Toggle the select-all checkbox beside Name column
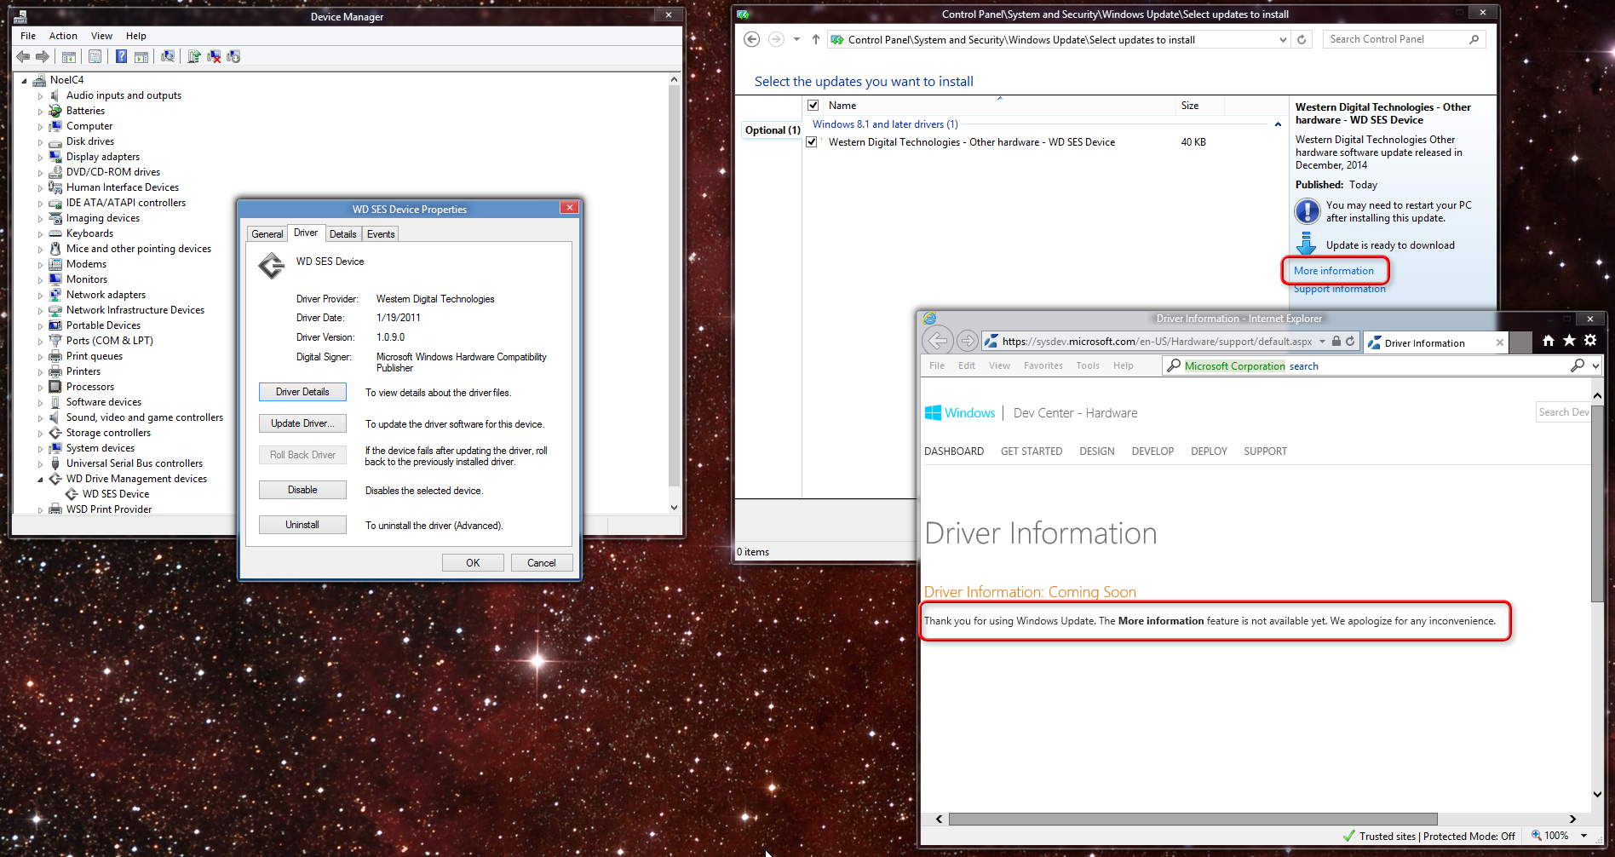Screen dimensions: 1615x857 813,106
